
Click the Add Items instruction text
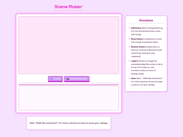tap(147, 31)
